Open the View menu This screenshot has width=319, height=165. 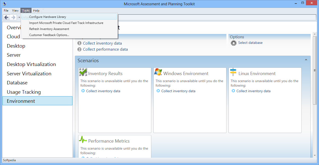pos(15,11)
